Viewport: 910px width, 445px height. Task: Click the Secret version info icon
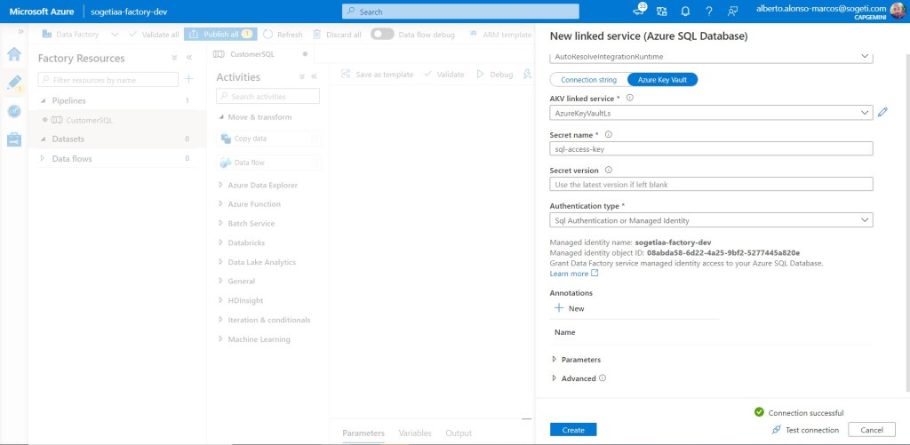pyautogui.click(x=609, y=170)
